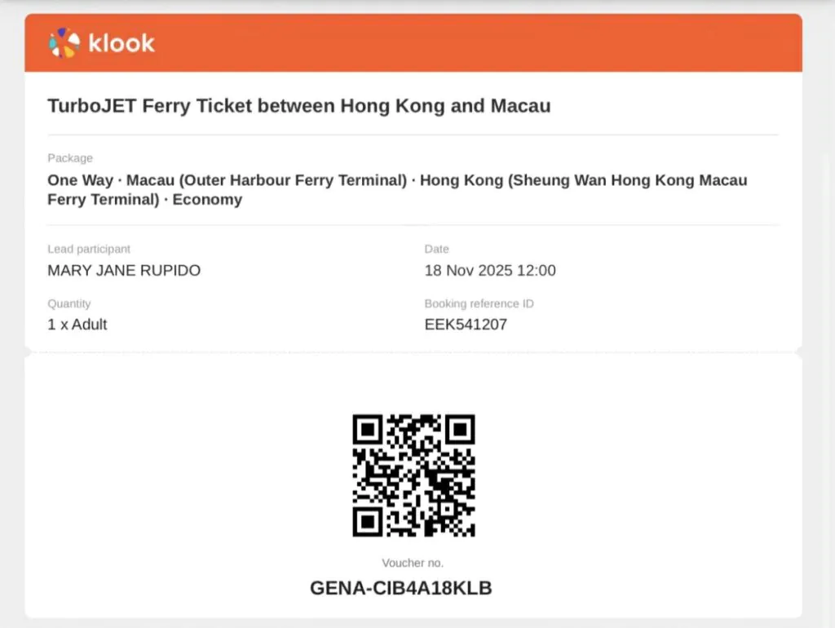Click the QR code's bottom-left corner square
The image size is (835, 628).
click(368, 522)
